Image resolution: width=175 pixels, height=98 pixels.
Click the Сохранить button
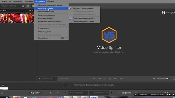pyautogui.click(x=126, y=93)
